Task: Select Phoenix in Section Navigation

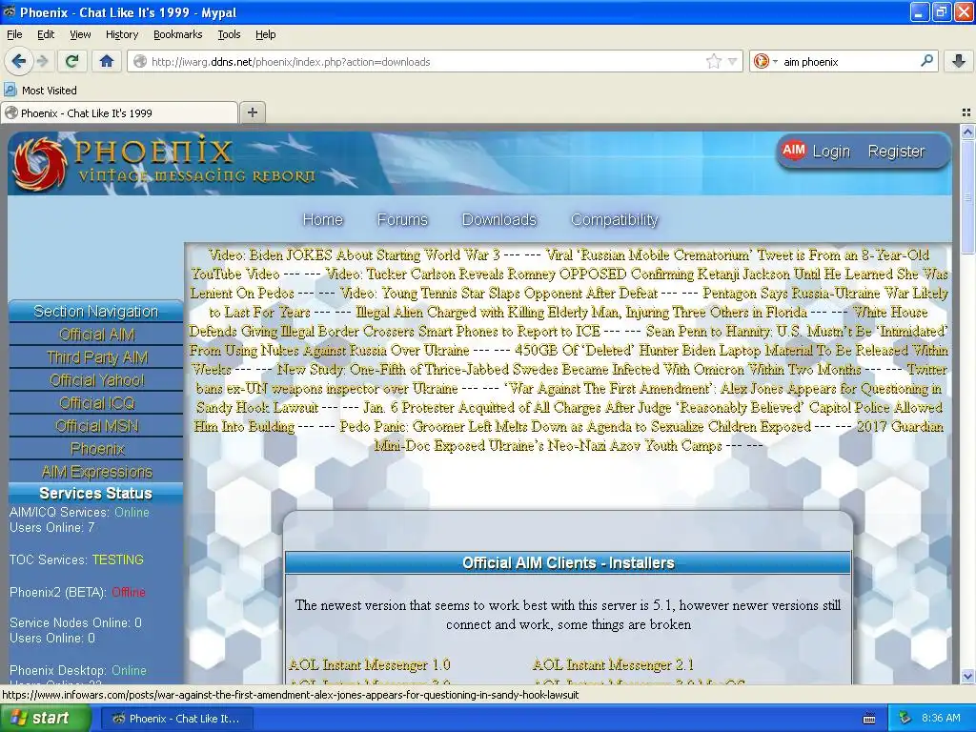Action: (96, 450)
